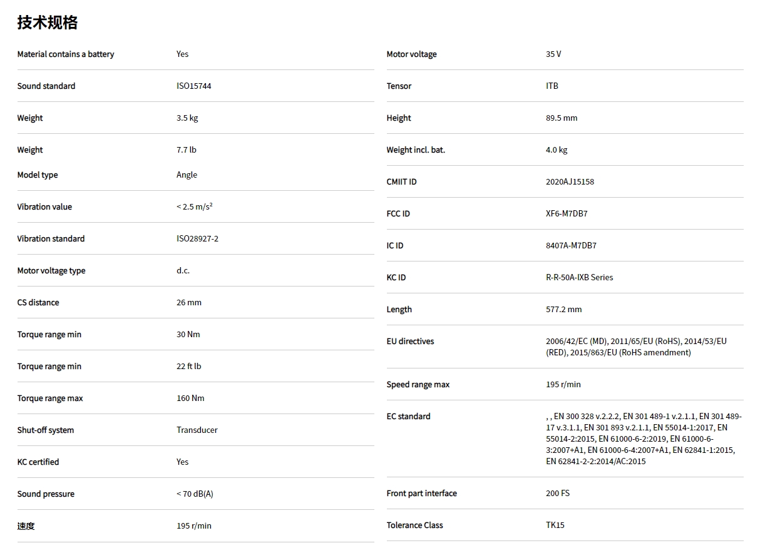Click the Transducer shut-off system value

tap(197, 430)
